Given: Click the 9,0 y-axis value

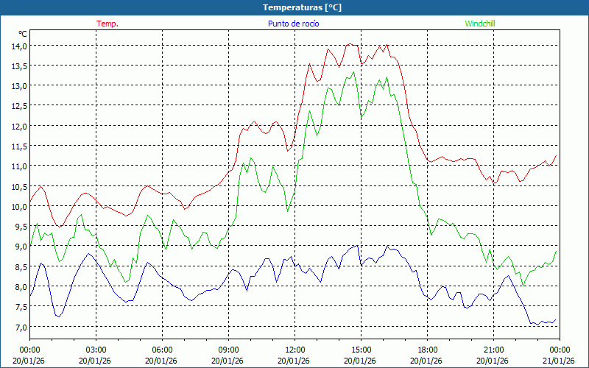Looking at the screenshot, I should click(x=18, y=247).
